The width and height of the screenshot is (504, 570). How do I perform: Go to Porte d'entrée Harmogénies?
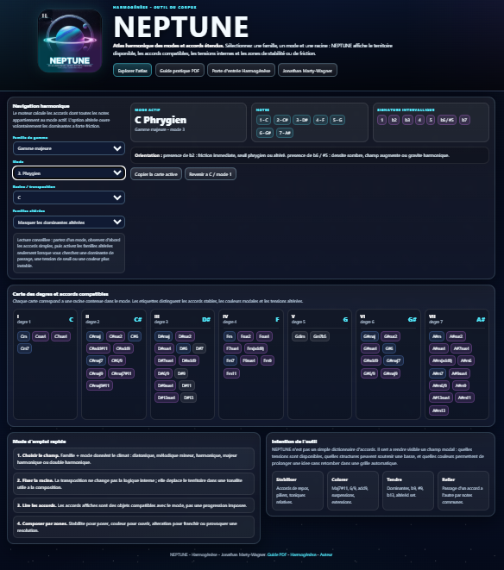click(242, 71)
